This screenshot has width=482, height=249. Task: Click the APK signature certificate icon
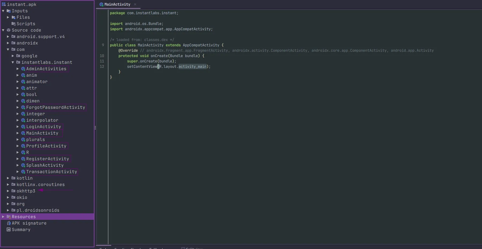coord(9,223)
